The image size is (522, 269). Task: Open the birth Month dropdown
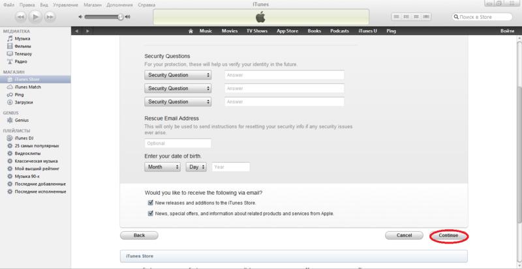click(x=162, y=167)
